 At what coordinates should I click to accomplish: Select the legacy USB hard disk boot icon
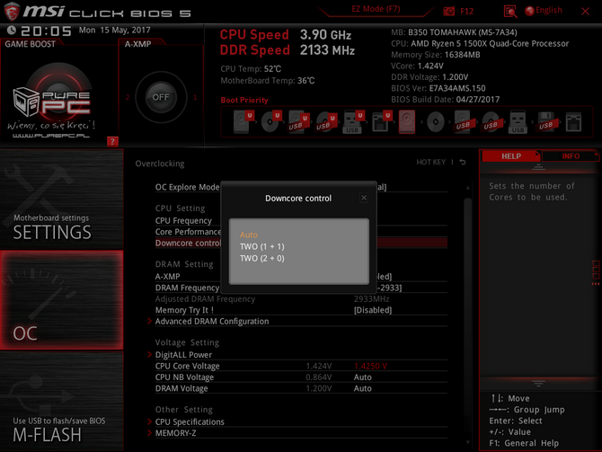click(x=463, y=121)
